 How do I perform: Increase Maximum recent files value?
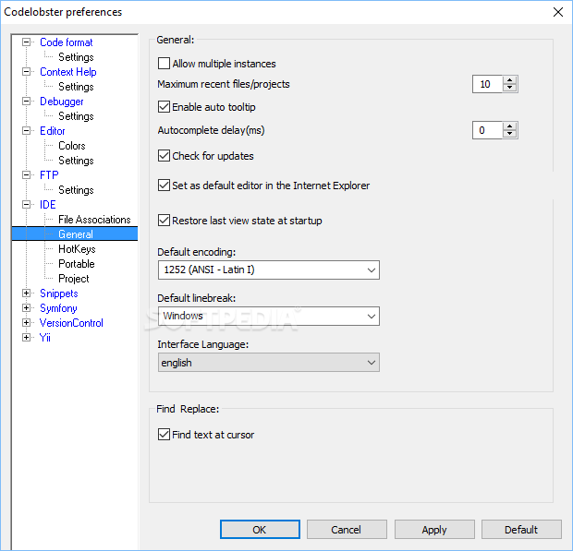coord(510,80)
